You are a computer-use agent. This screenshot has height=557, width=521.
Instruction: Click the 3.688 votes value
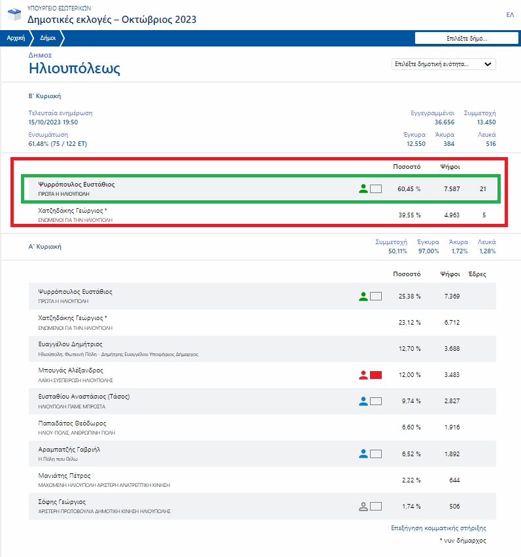coord(452,349)
